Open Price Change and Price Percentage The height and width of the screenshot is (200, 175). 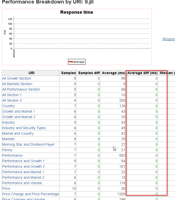coord(30,194)
